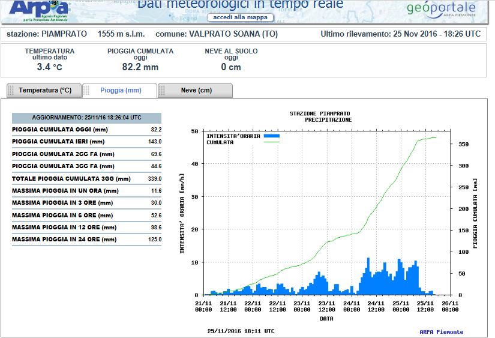The height and width of the screenshot is (338, 495).
Task: Click the drag grip on Temperatura tab
Action: pyautogui.click(x=11, y=90)
